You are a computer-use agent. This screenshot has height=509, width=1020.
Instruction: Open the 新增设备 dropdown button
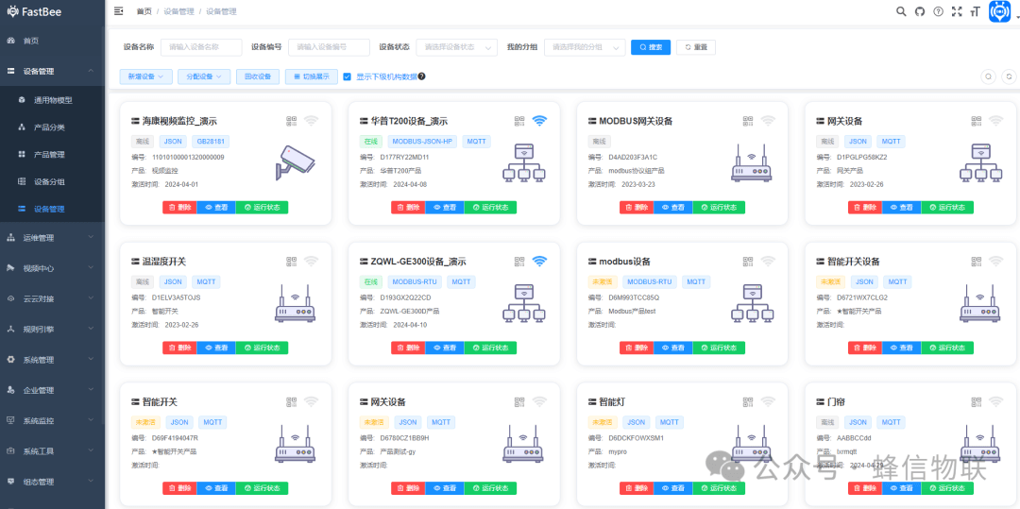(145, 76)
